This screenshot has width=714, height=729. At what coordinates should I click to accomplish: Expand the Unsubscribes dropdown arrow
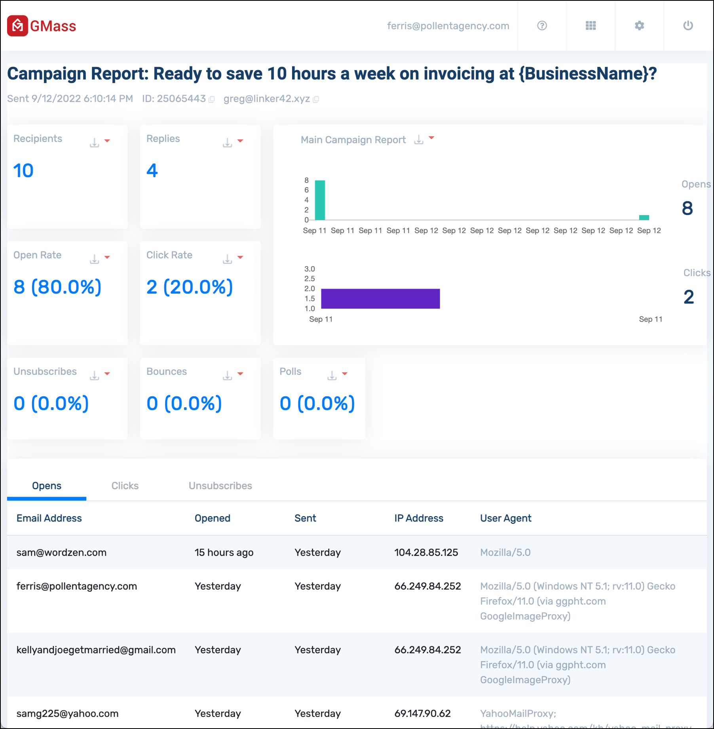coord(107,374)
